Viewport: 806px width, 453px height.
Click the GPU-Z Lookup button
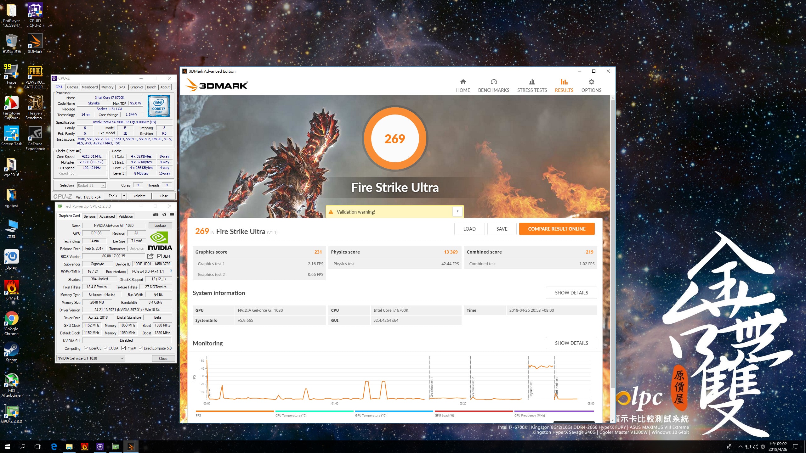(160, 226)
